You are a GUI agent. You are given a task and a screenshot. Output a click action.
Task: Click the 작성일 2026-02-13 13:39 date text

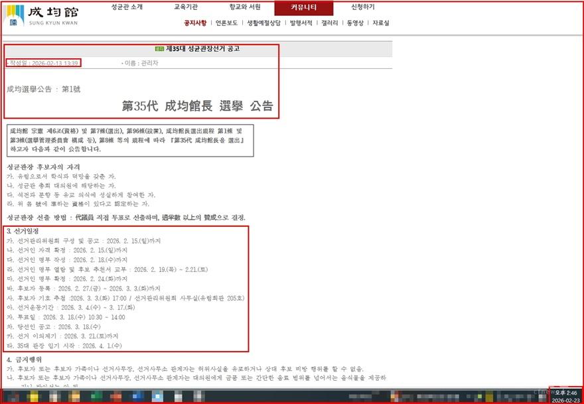pyautogui.click(x=43, y=63)
